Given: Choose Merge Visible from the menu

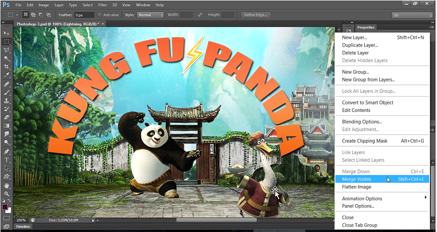Looking at the screenshot, I should [x=382, y=179].
